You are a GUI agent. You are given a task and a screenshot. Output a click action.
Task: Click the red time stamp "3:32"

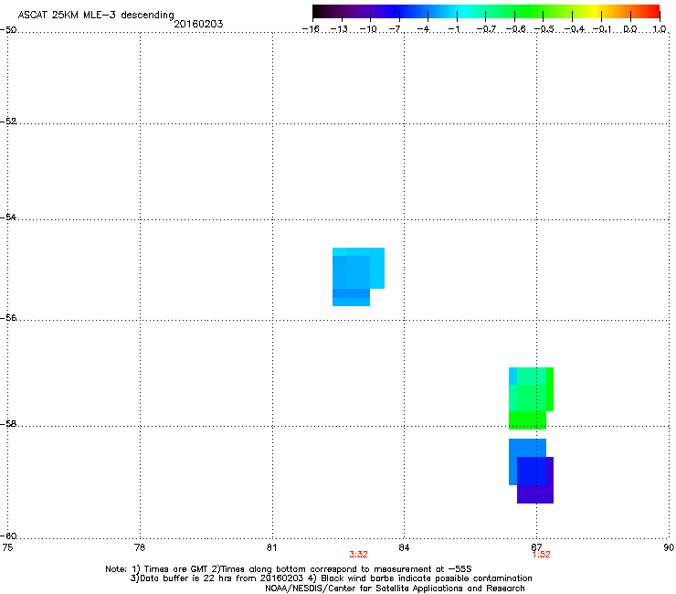(x=358, y=555)
